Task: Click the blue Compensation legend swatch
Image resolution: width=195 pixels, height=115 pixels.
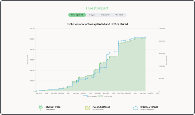Action: [x=85, y=96]
